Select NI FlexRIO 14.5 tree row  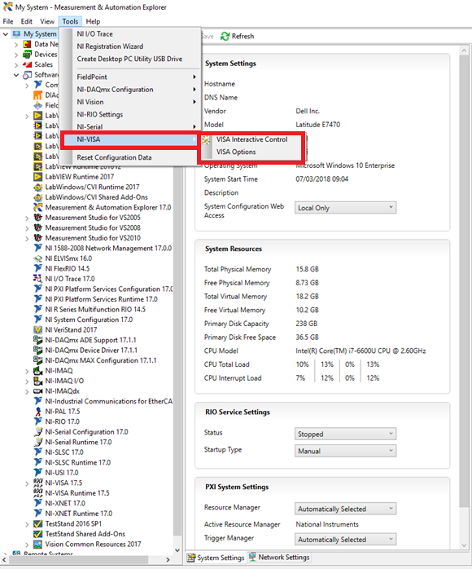point(67,268)
